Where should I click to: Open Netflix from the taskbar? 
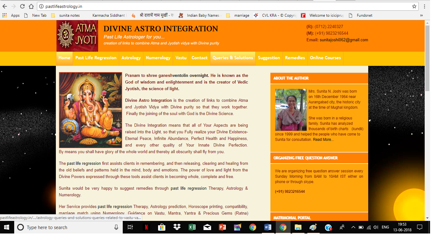point(147,227)
